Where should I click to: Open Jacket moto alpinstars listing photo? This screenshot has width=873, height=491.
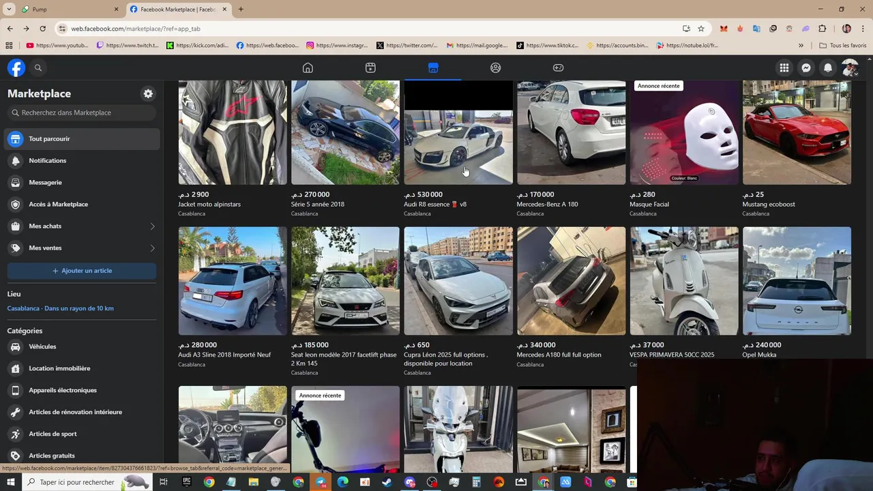click(233, 132)
